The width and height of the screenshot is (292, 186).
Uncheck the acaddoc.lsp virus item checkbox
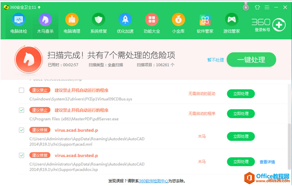pos(22,155)
